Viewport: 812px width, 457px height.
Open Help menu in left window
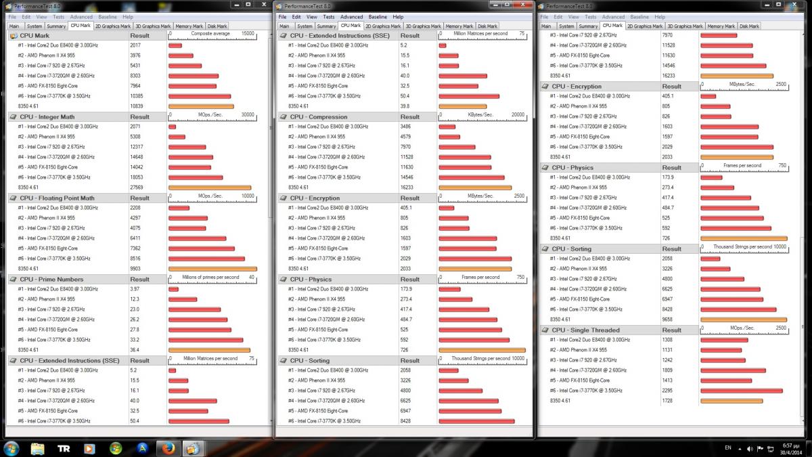click(128, 16)
